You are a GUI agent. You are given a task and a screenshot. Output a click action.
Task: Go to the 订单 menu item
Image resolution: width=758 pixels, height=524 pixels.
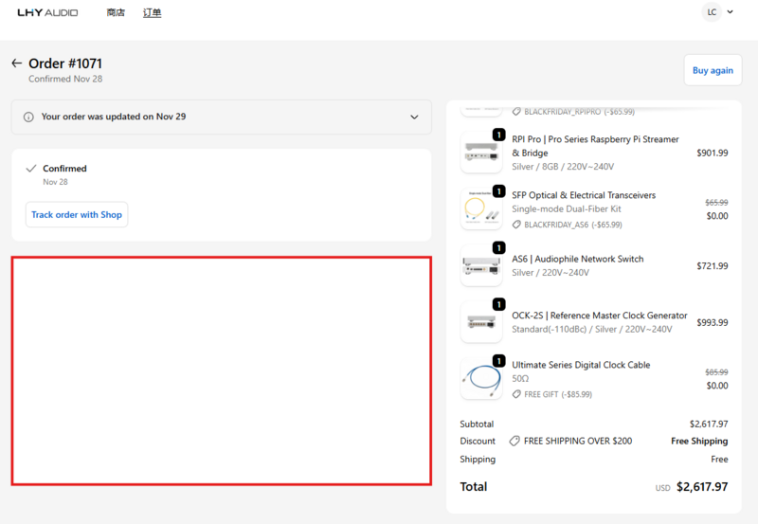(x=152, y=13)
